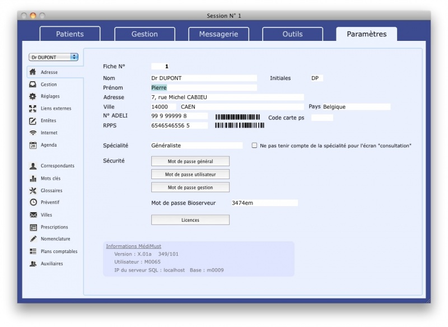The image size is (448, 327).
Task: Click the N° ADELI barcode image
Action: click(x=237, y=117)
